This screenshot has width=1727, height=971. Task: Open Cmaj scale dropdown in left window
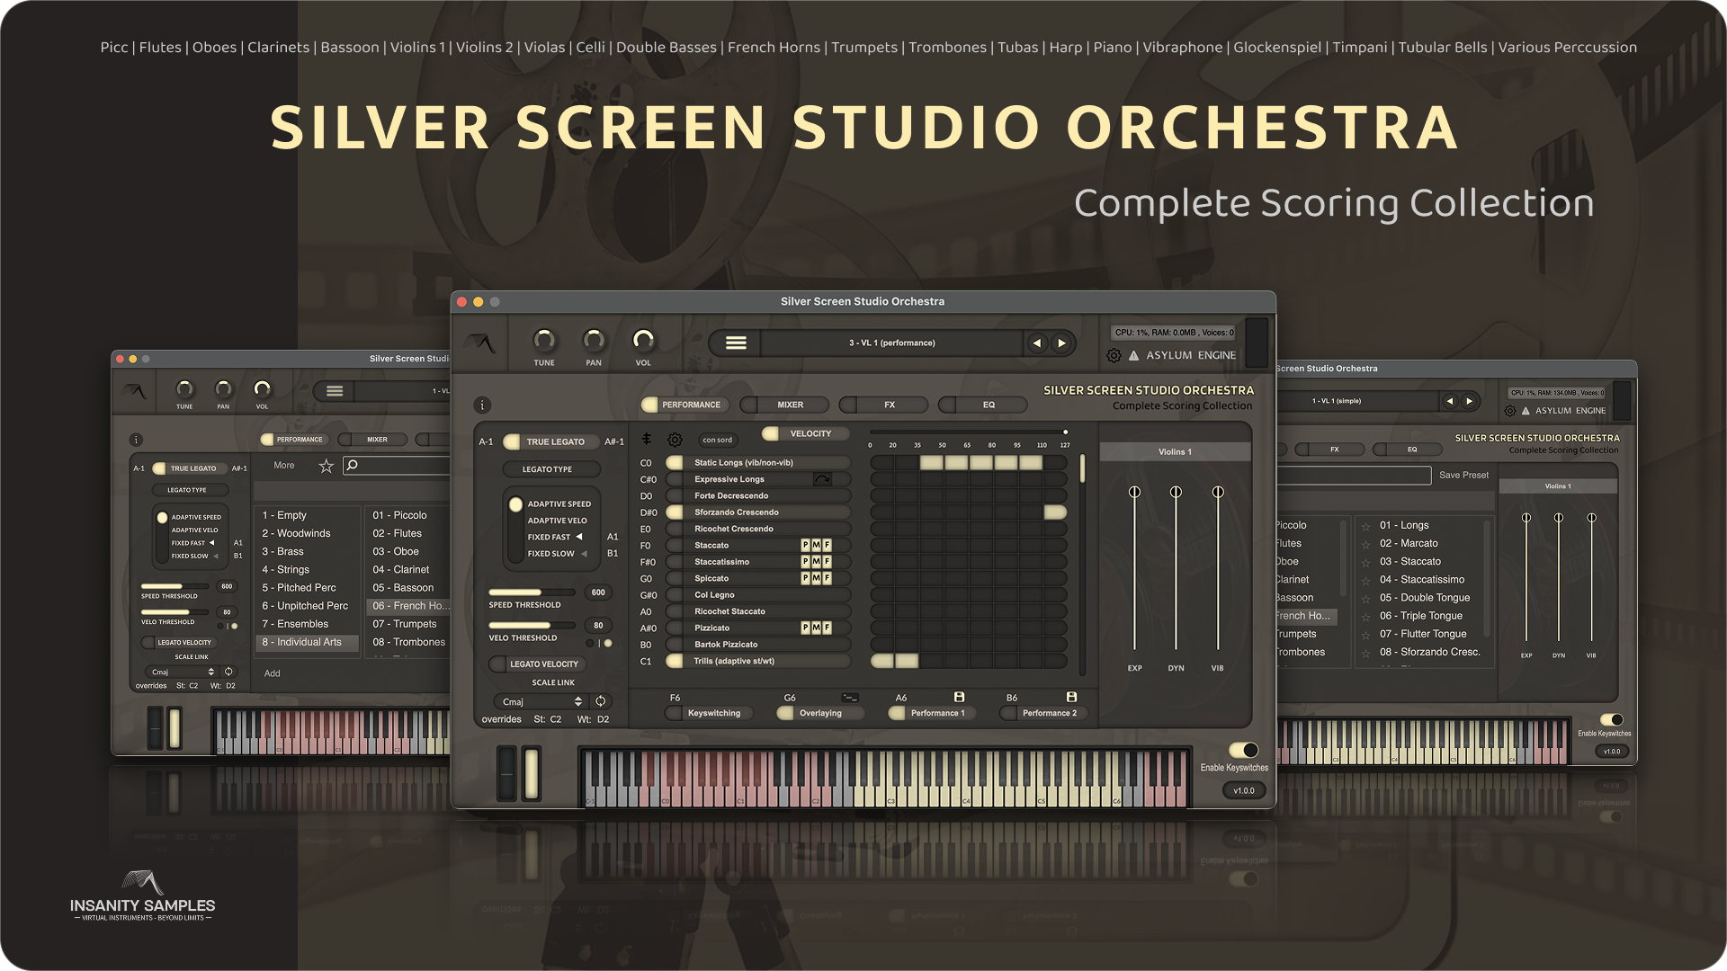(x=183, y=672)
